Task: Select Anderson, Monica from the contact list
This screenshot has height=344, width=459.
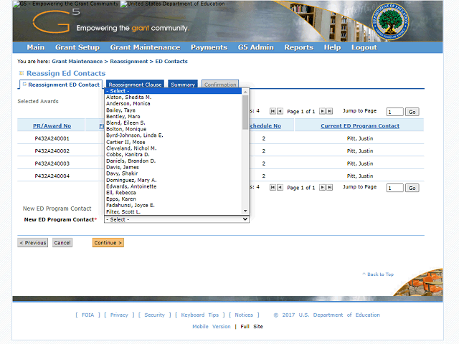Action: point(128,104)
